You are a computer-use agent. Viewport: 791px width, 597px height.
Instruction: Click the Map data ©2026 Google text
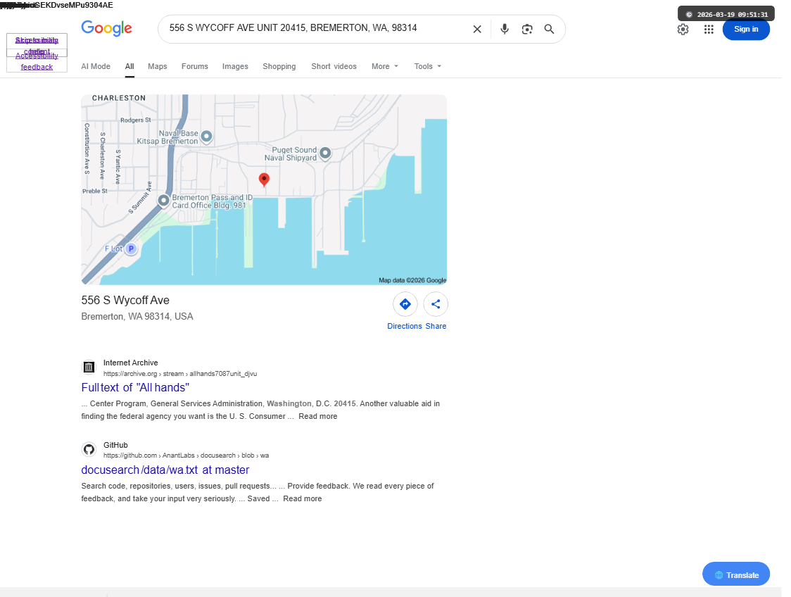point(412,280)
